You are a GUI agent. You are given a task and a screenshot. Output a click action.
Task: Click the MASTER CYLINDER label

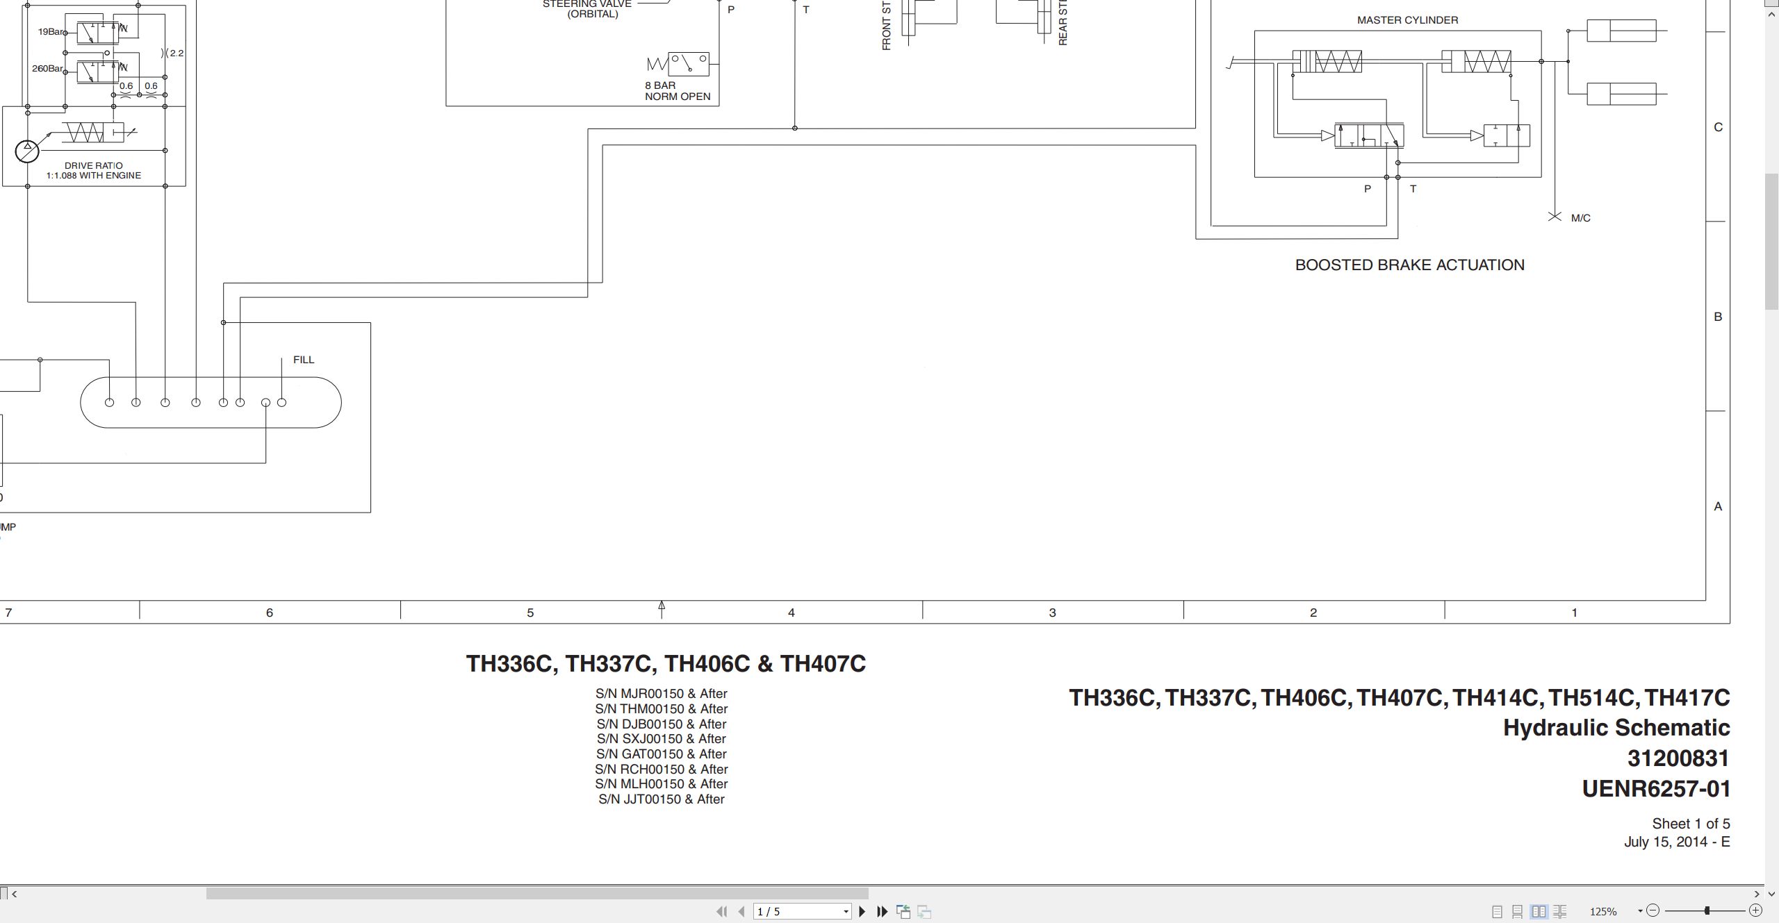(x=1408, y=20)
